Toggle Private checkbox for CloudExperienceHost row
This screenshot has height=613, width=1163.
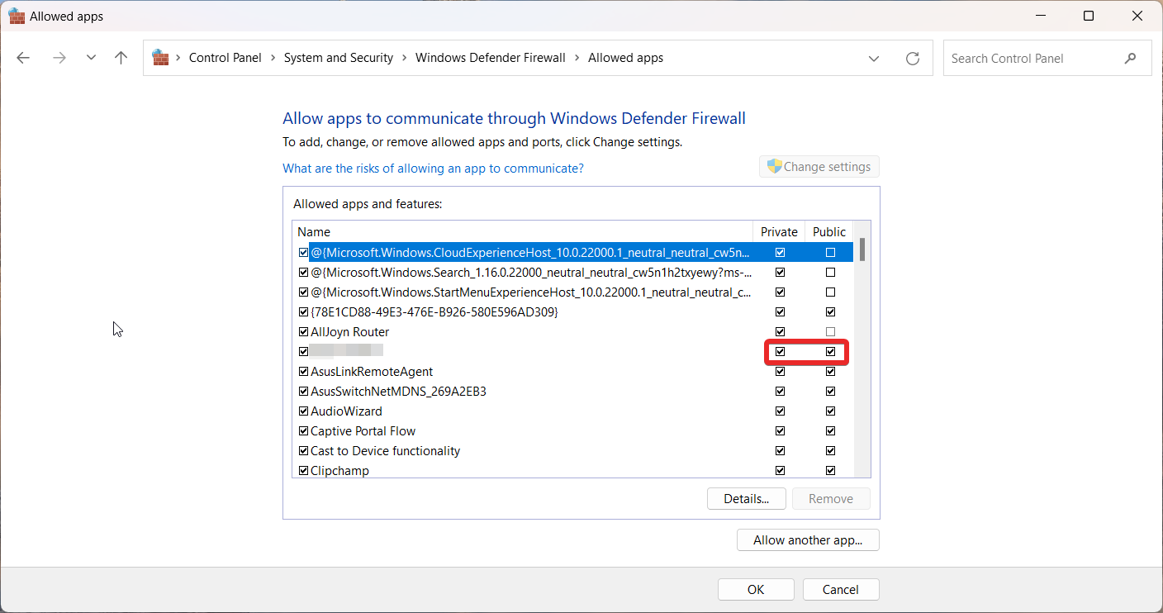click(780, 253)
